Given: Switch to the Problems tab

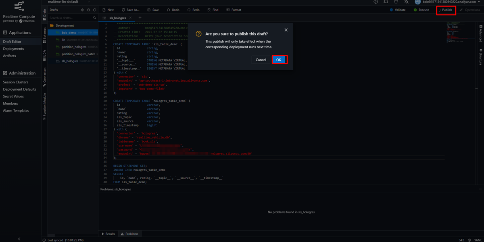Looking at the screenshot, I should (x=129, y=234).
